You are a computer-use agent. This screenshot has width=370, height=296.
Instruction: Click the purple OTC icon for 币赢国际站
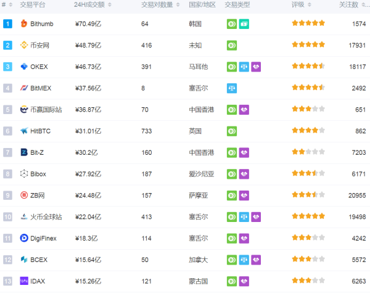click(x=244, y=110)
